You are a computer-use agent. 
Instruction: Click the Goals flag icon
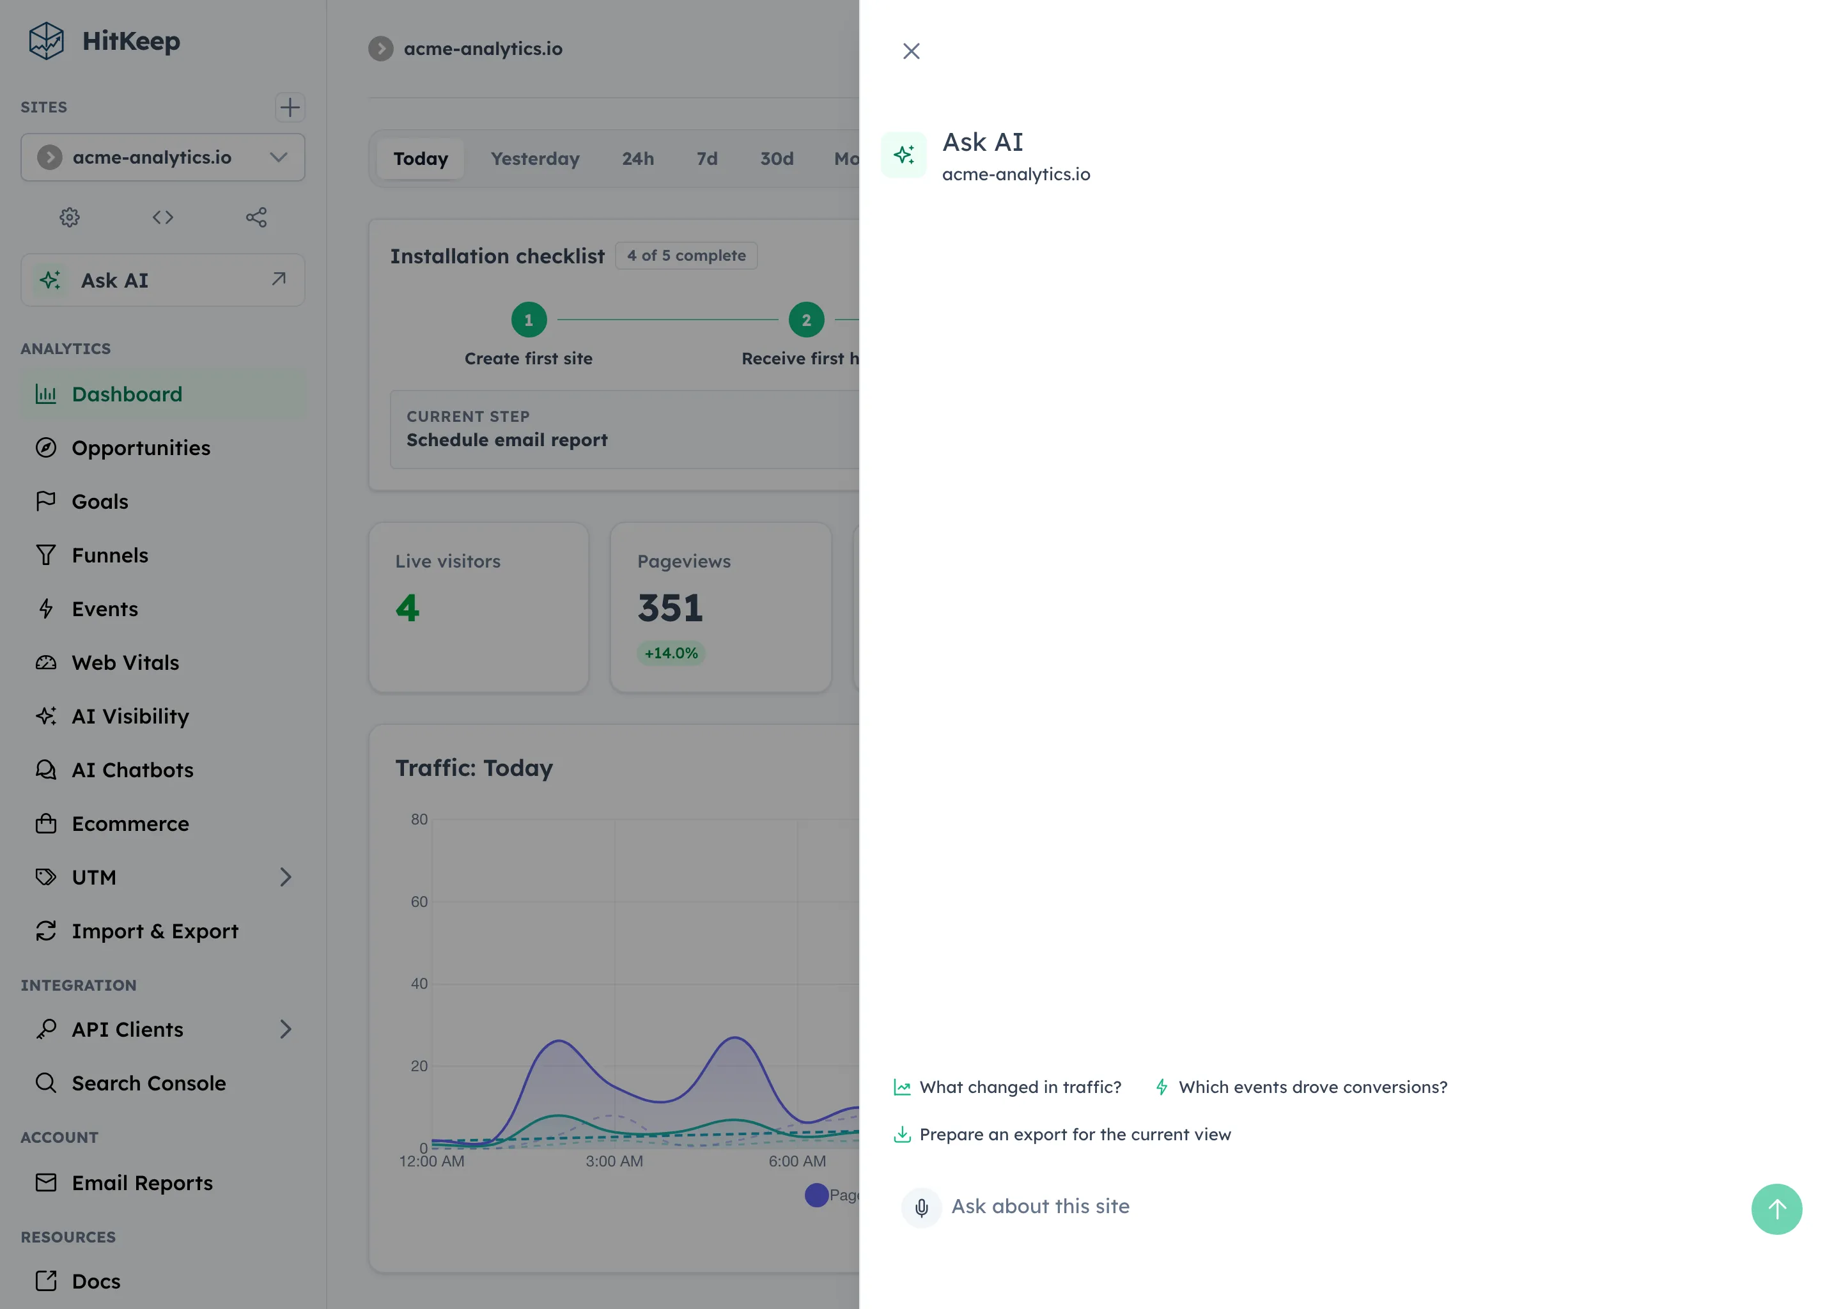pos(46,501)
